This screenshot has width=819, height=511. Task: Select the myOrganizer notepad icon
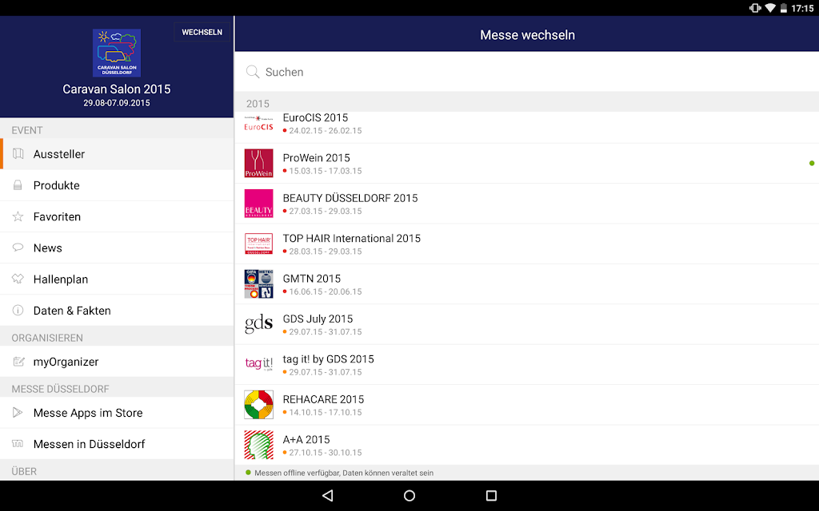[x=18, y=362]
